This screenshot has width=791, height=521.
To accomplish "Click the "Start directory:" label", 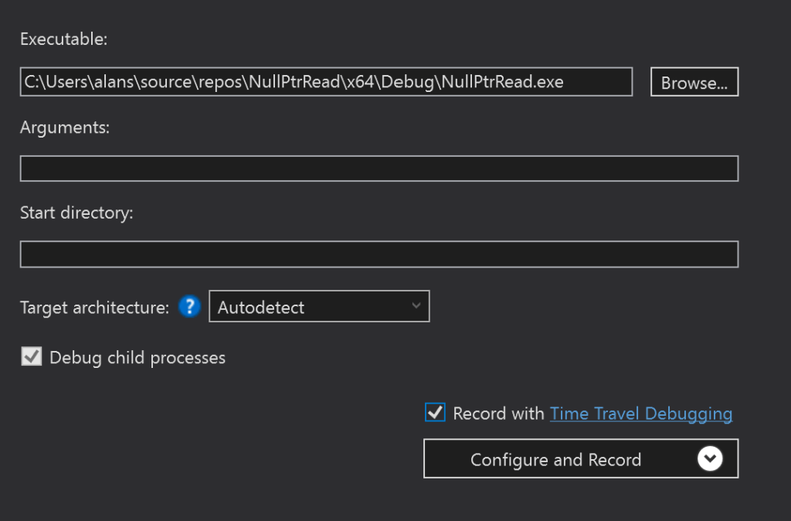I will click(76, 213).
